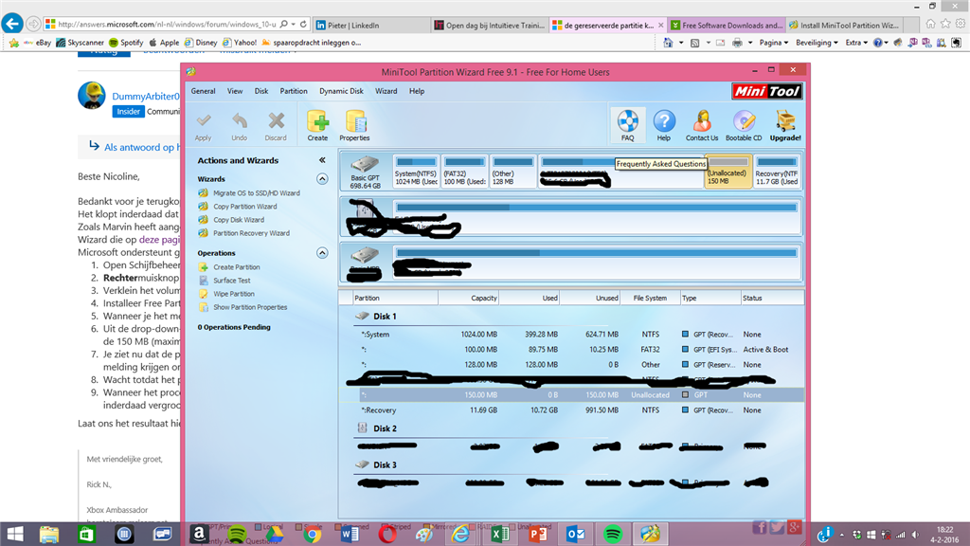Screen dimensions: 970x546
Task: Collapse the Wizards section
Action: [322, 179]
